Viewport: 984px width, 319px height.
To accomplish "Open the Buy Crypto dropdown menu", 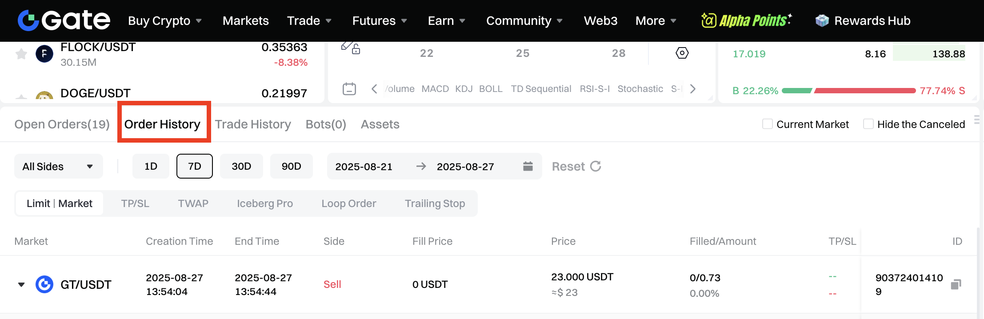I will pos(165,20).
